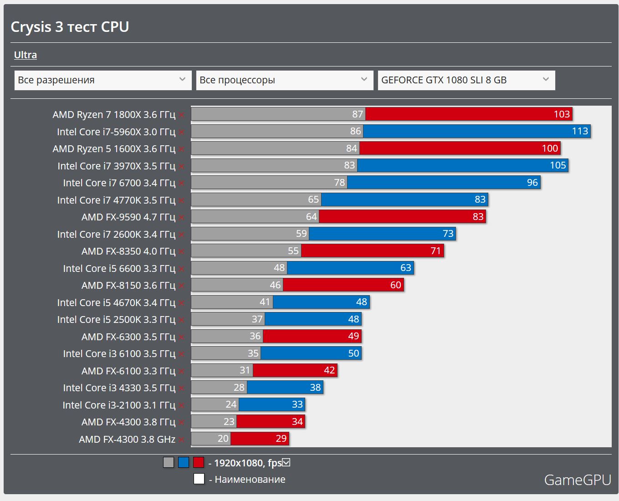This screenshot has height=501, width=619.
Task: Click red X beside Intel Core i5 6600
Action: 181,269
